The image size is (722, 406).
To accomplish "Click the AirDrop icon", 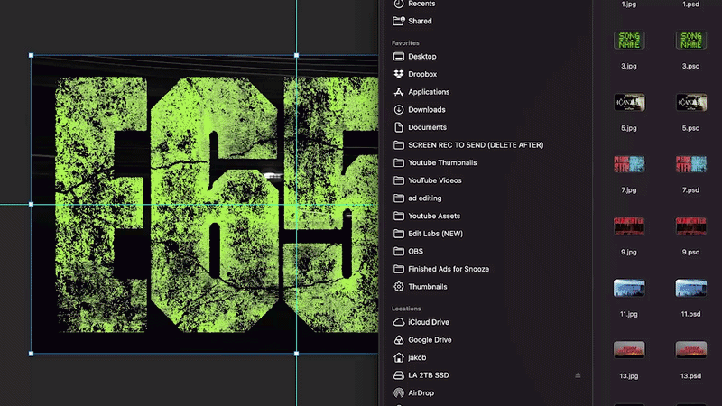I will (399, 393).
